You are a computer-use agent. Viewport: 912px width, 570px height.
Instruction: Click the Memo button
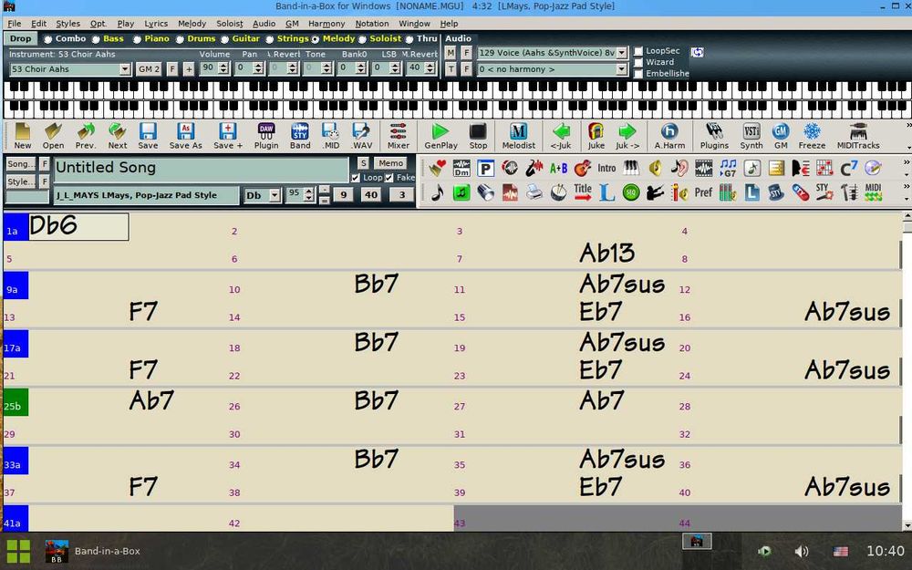click(x=391, y=163)
